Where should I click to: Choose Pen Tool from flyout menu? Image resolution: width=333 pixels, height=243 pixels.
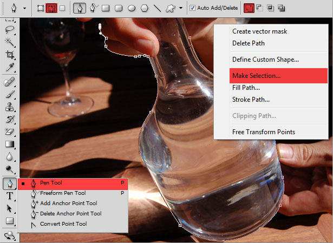point(73,183)
